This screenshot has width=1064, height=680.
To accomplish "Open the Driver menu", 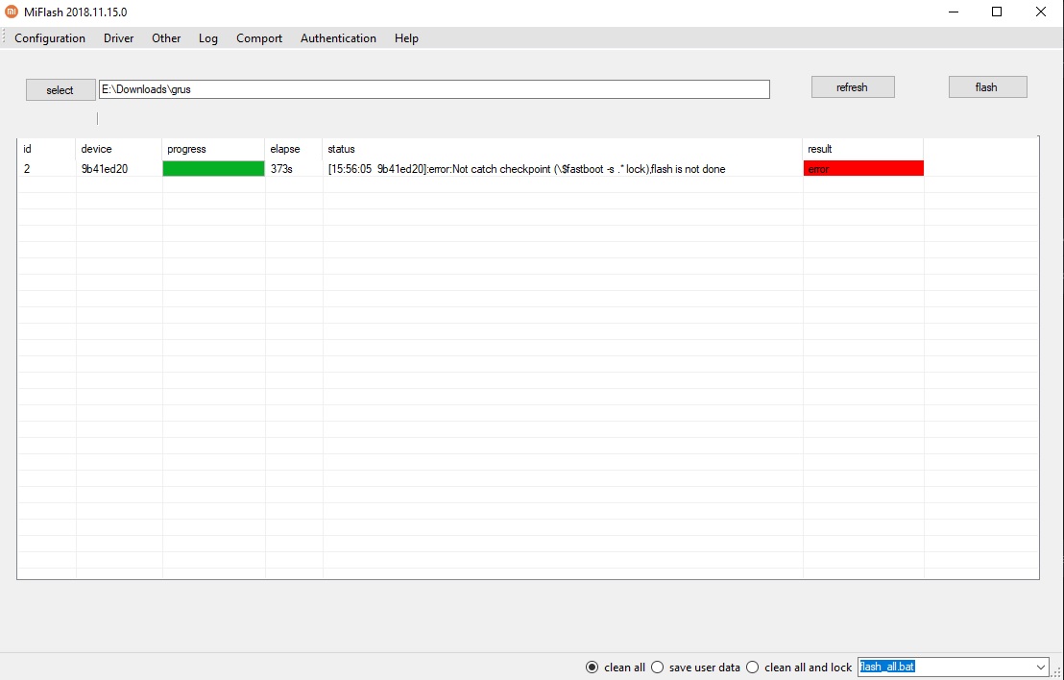I will tap(119, 38).
